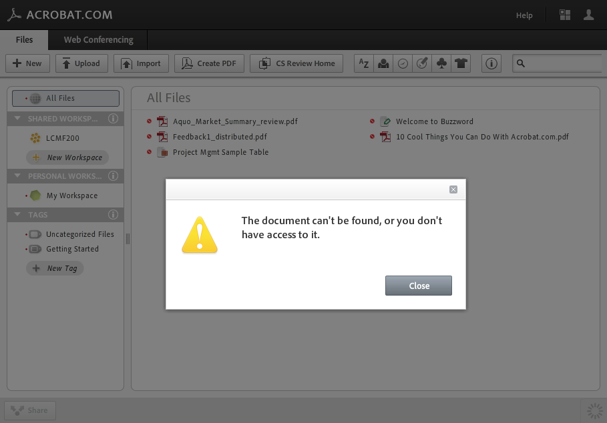Click the PDF icon of Feedback1_distributed.pdf

pos(162,137)
